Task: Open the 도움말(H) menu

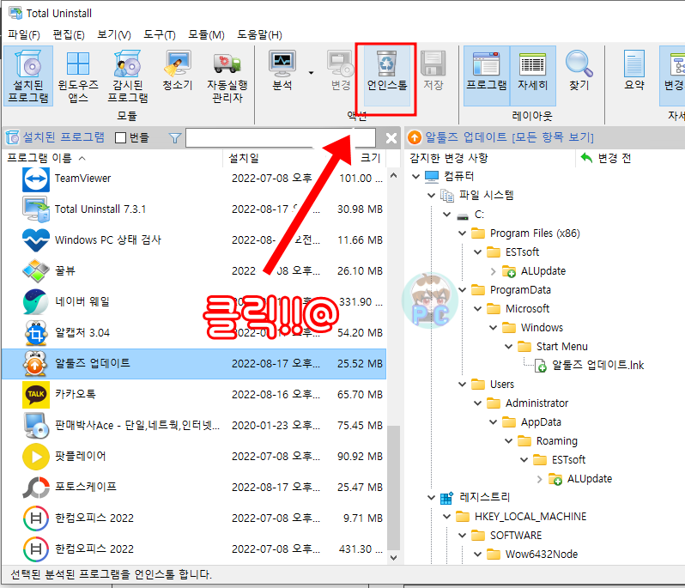Action: coord(259,34)
